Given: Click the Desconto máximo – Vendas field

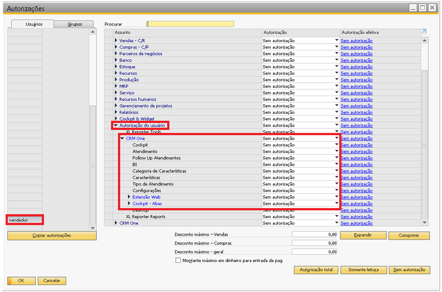Looking at the screenshot, I should (x=314, y=234).
